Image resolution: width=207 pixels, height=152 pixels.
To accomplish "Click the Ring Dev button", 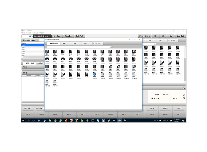I will tap(68, 36).
